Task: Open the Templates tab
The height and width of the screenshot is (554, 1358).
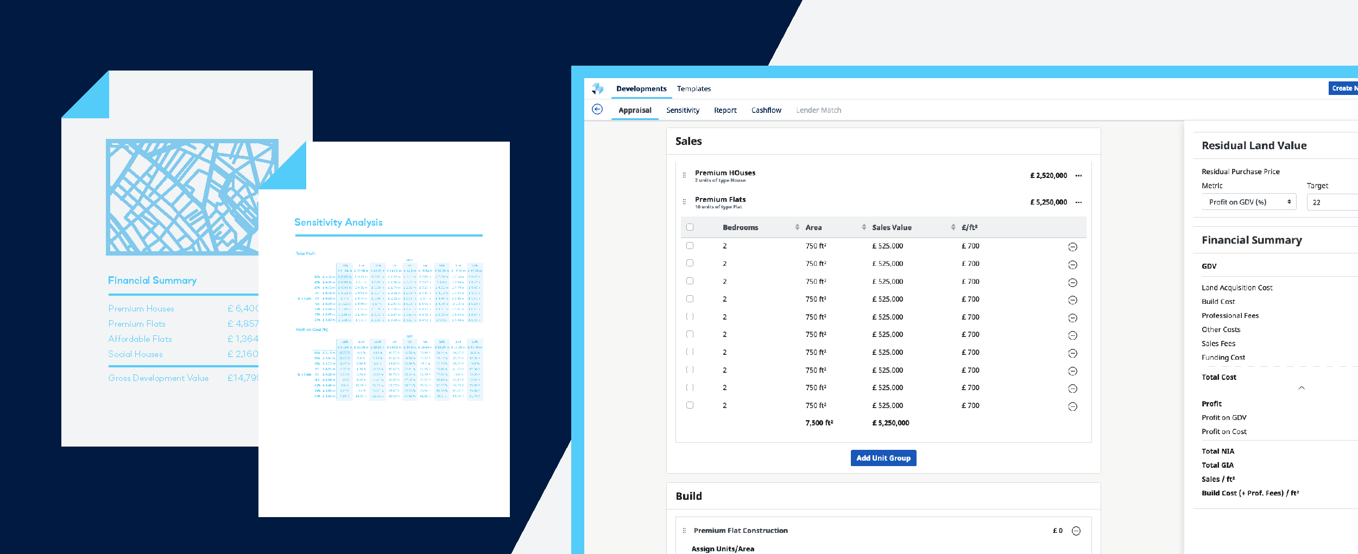Action: [x=693, y=88]
